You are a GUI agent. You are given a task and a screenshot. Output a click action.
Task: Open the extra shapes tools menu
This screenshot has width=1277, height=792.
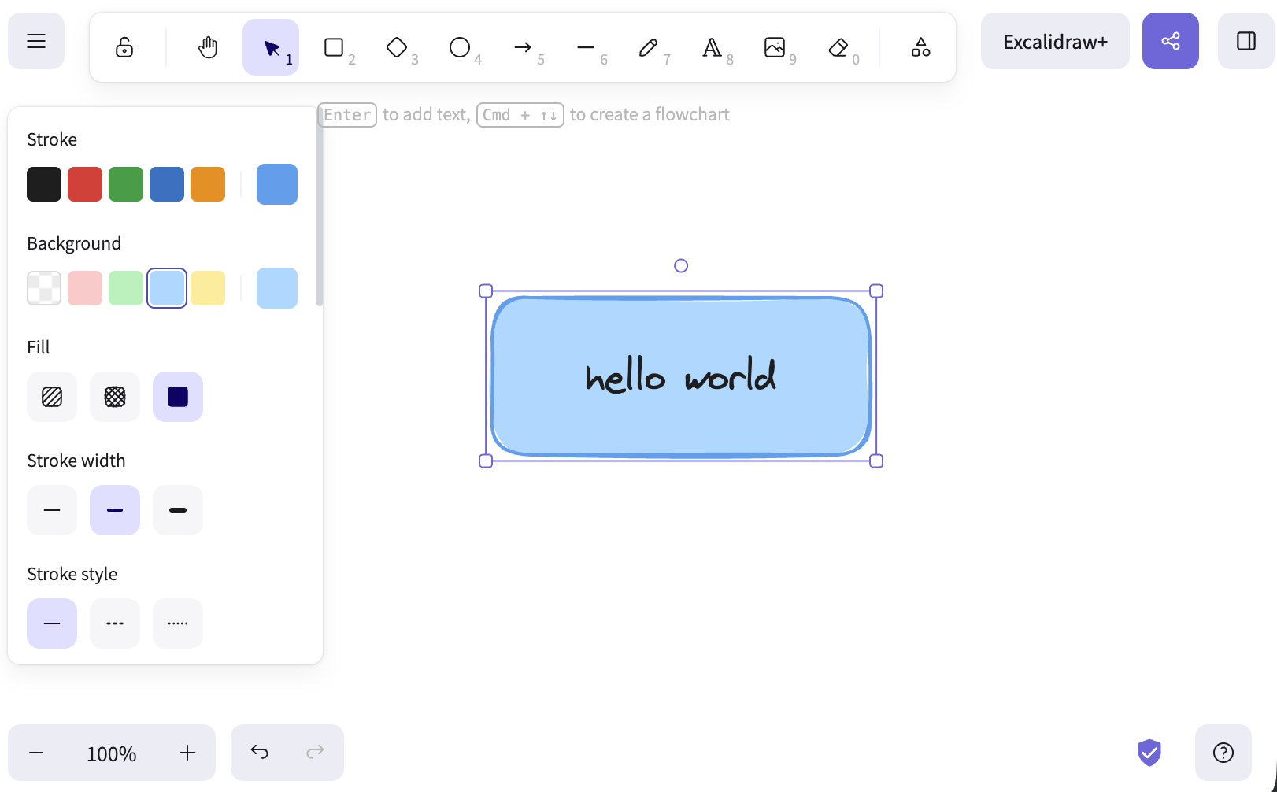tap(920, 47)
